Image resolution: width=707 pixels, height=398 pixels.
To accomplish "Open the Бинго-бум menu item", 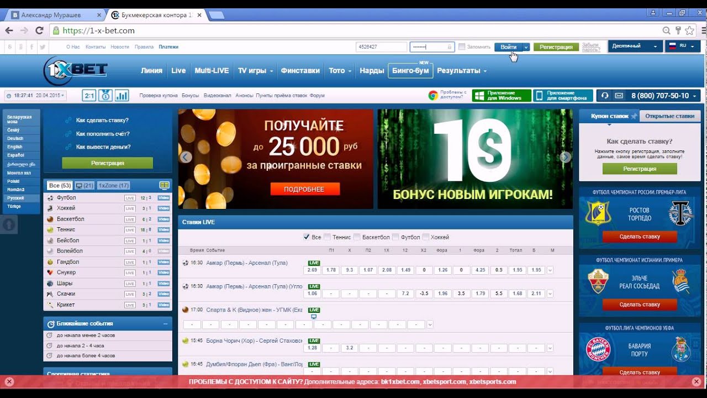I will coord(410,71).
